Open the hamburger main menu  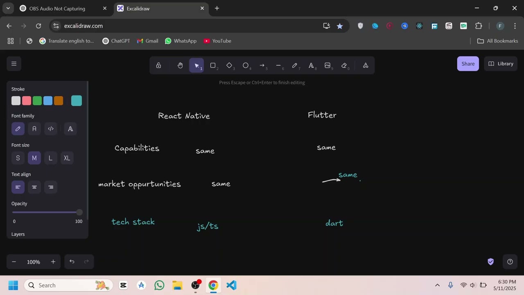click(14, 64)
